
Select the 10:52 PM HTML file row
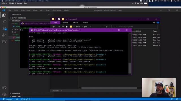(x=146, y=45)
